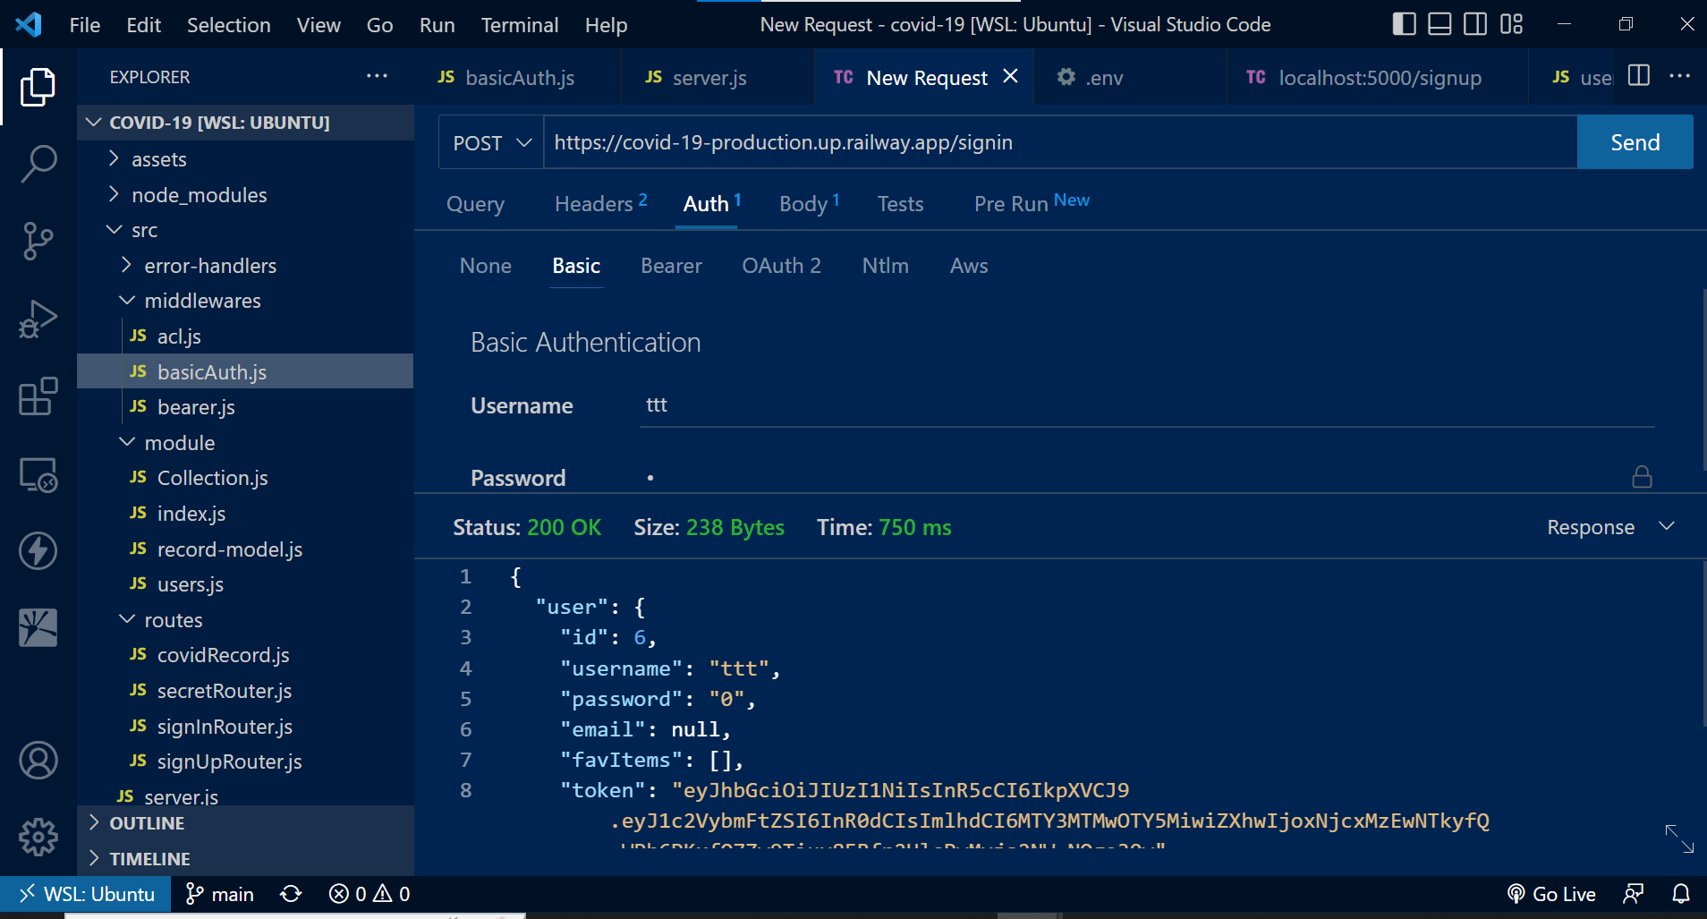Click the Username input field

point(1147,405)
